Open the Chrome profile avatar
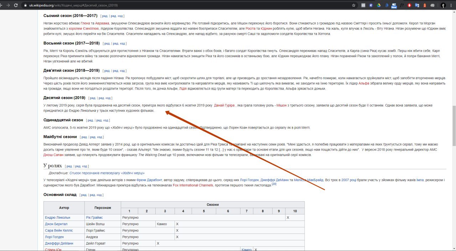The width and height of the screenshot is (456, 251). click(443, 5)
